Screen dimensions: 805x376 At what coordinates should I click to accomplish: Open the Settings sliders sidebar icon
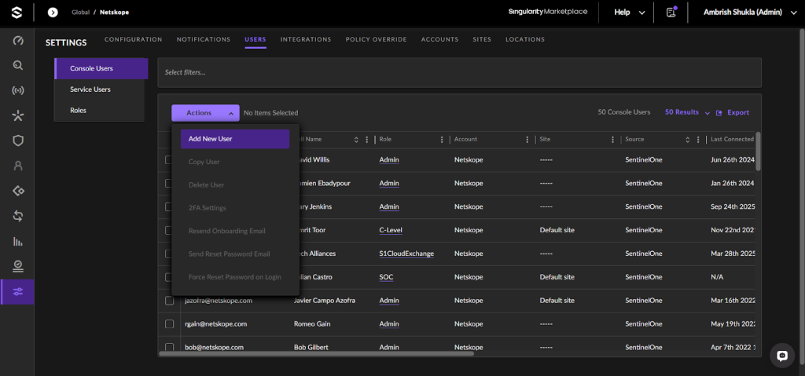[18, 292]
